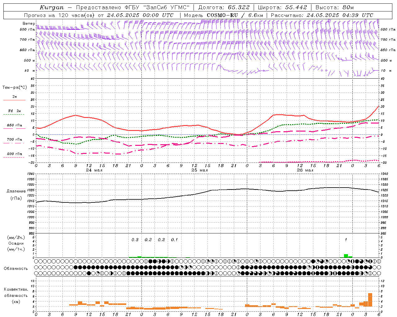The height and width of the screenshot is (317, 397).
Task: Click the computed time "Рассчитано: 24.05.2025 04:39 UTC"
Action: click(322, 15)
